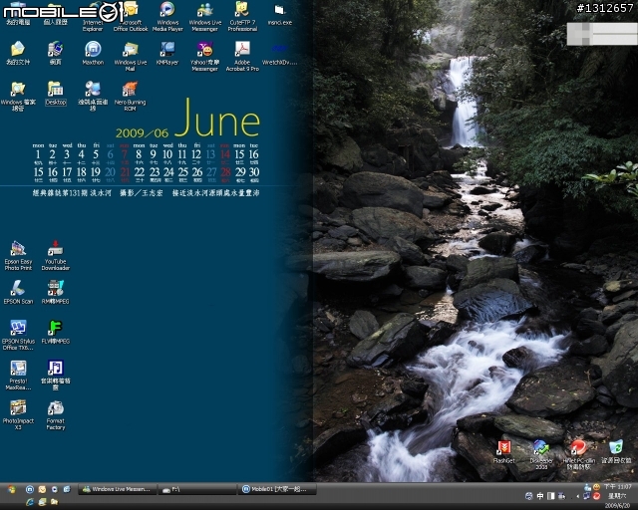Launch Windows Live Messenger desktop shortcut
This screenshot has height=510, width=638.
(205, 17)
